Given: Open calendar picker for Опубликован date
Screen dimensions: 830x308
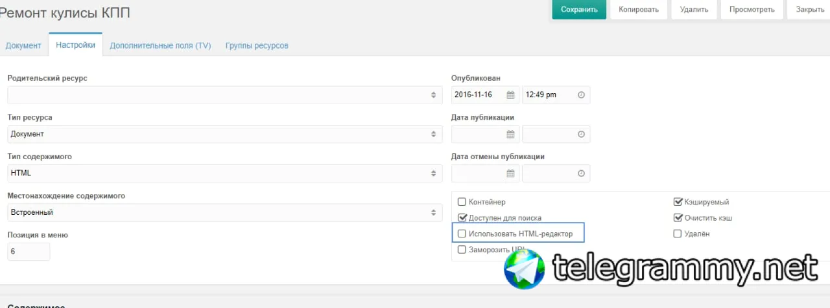Looking at the screenshot, I should coord(510,95).
